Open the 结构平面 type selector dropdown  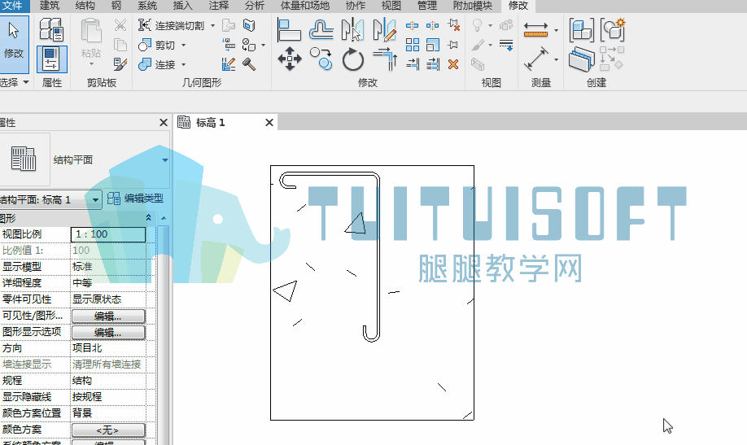click(x=165, y=160)
